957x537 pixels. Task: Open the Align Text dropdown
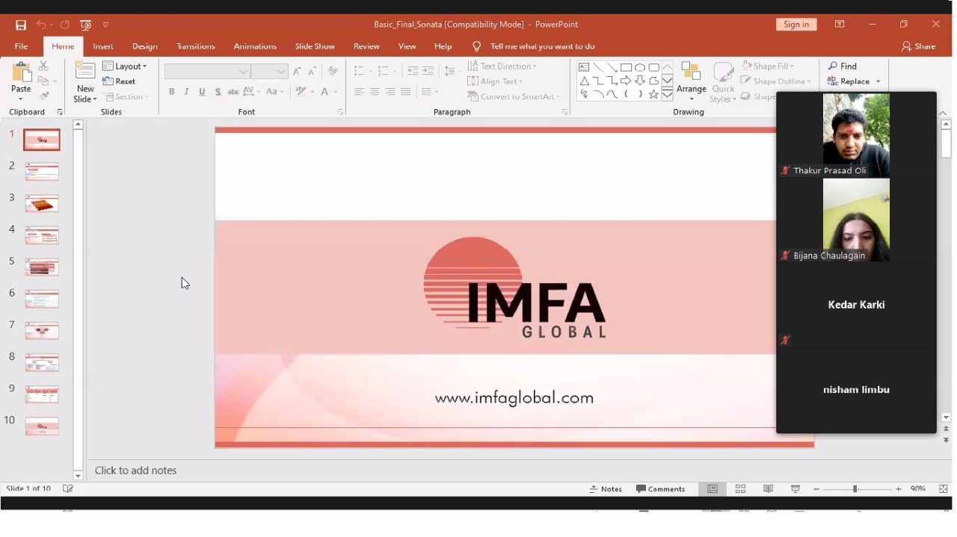click(495, 81)
